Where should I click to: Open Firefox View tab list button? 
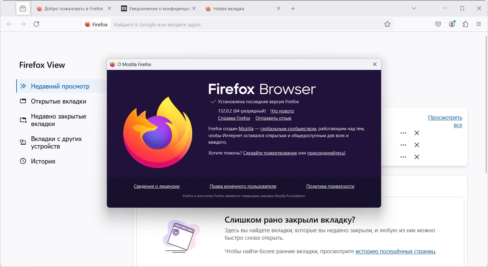click(x=23, y=9)
